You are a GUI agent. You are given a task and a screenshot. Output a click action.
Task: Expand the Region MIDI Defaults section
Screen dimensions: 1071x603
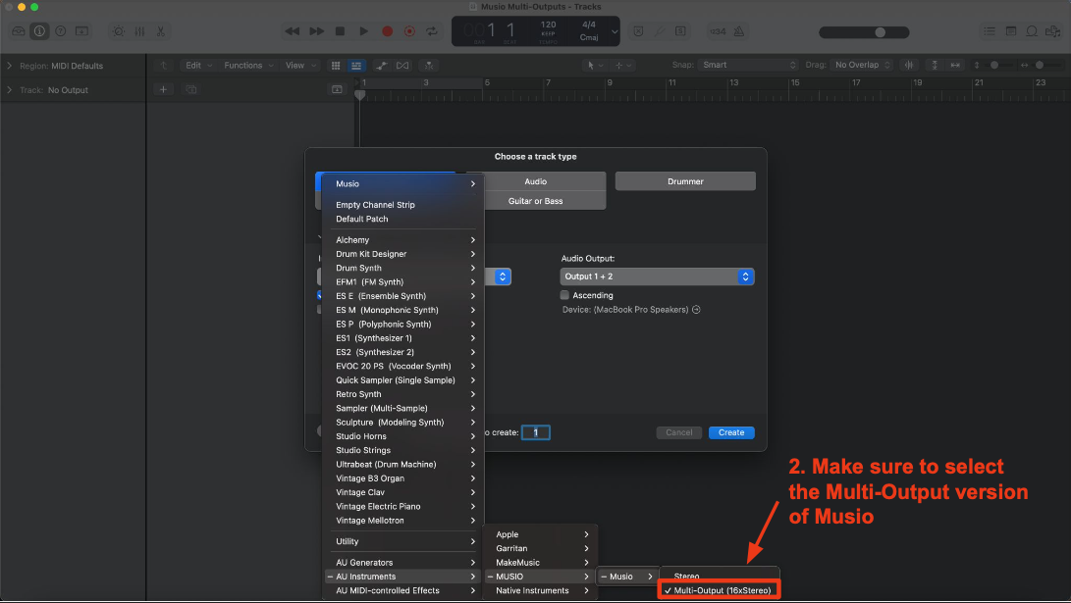tap(9, 66)
